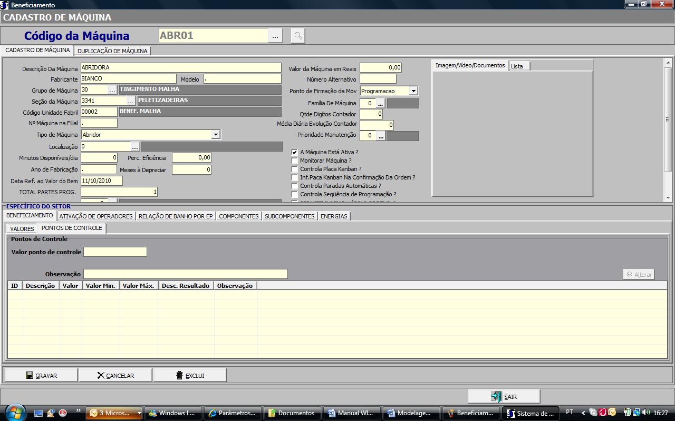Open Localização lookup ellipsis button
The height and width of the screenshot is (421, 675).
point(135,147)
